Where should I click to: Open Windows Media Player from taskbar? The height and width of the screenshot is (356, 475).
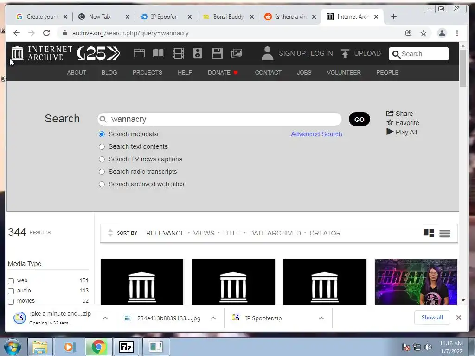69,347
